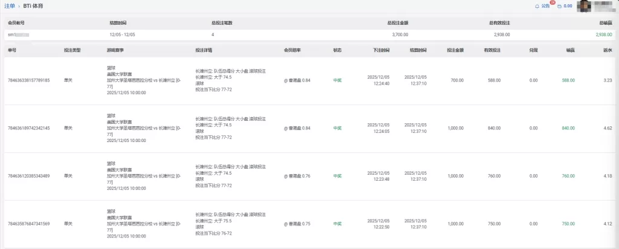Open the user avatar menu
This screenshot has width=619, height=249.
pyautogui.click(x=586, y=7)
